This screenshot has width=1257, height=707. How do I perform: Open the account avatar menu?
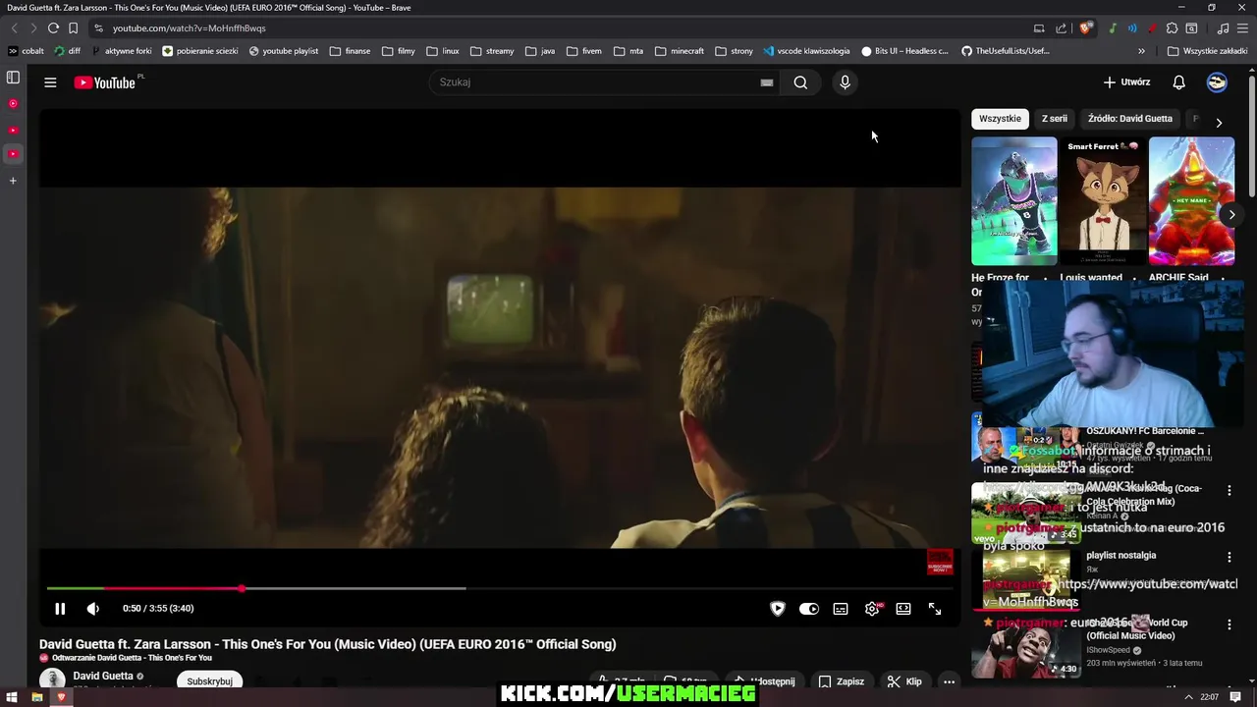click(1217, 82)
